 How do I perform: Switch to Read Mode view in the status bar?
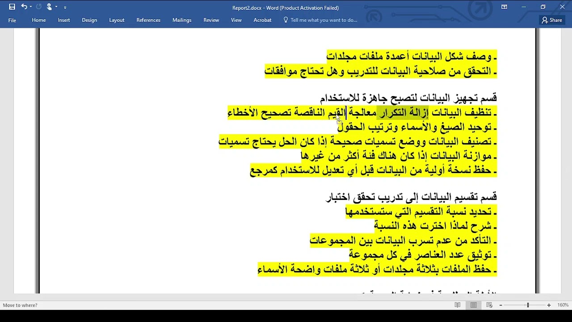click(x=458, y=305)
